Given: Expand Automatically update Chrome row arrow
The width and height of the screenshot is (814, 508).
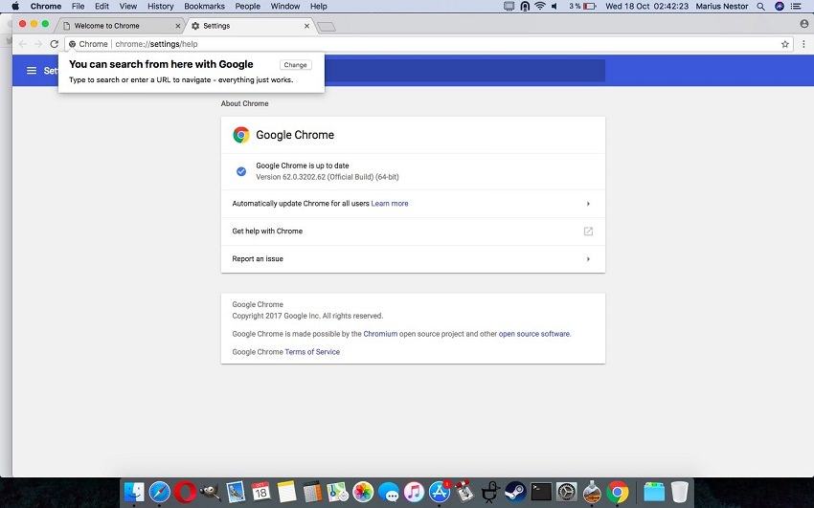Looking at the screenshot, I should pos(588,204).
